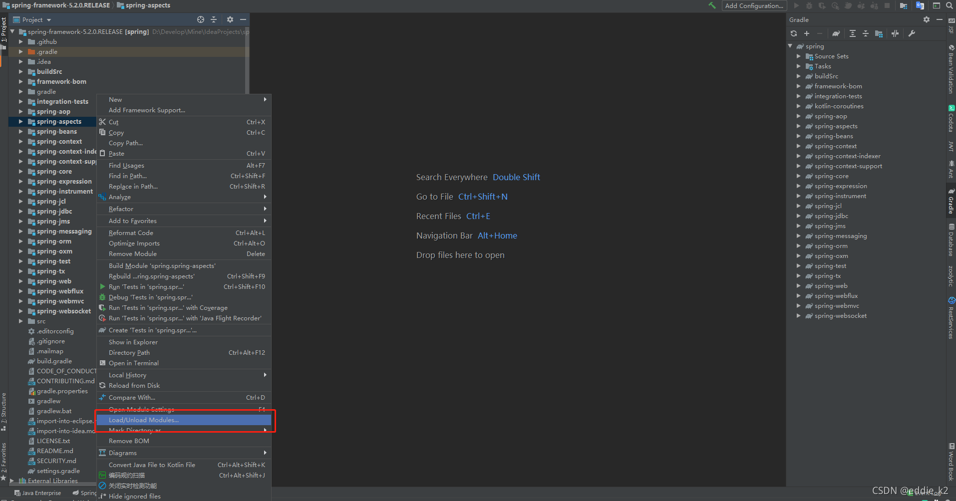This screenshot has width=956, height=501.
Task: Expand spring-webmvc in the Gradle panel
Action: [799, 306]
